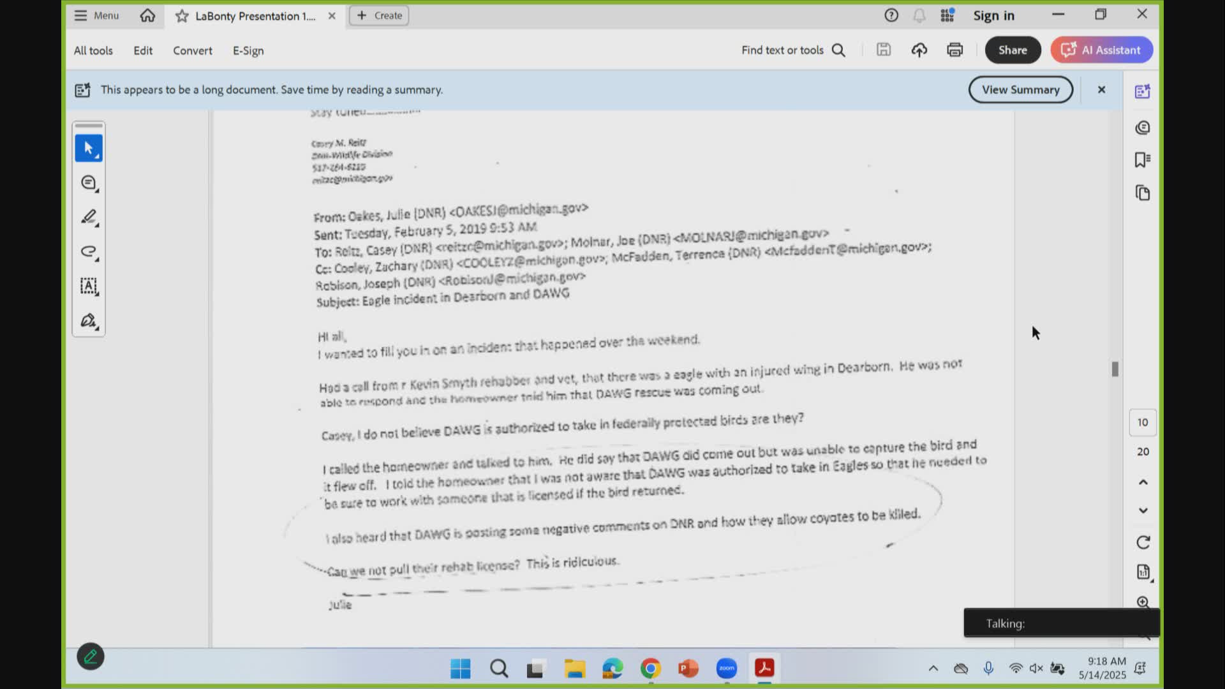
Task: Print the document
Action: tap(954, 50)
